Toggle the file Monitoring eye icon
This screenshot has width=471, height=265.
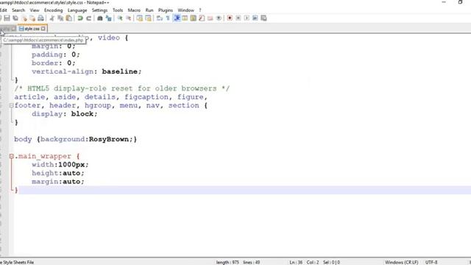219,18
